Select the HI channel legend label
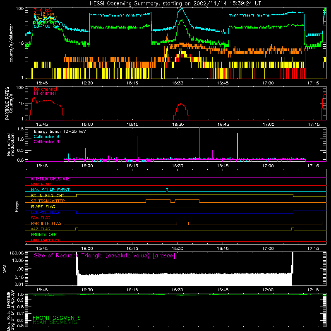The height and width of the screenshot is (331, 331). click(x=45, y=94)
